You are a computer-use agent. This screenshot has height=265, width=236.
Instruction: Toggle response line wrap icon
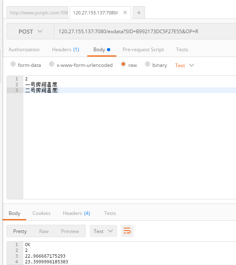point(127,231)
